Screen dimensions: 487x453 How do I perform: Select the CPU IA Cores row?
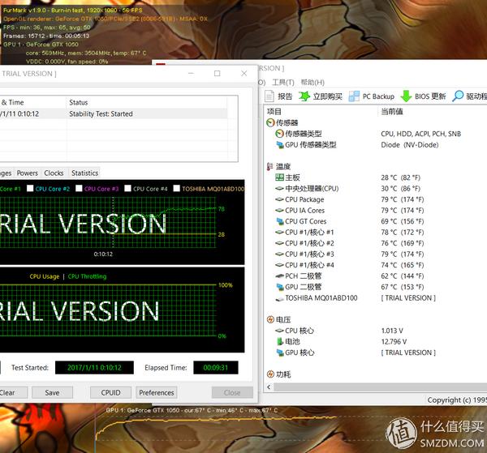tap(376, 210)
